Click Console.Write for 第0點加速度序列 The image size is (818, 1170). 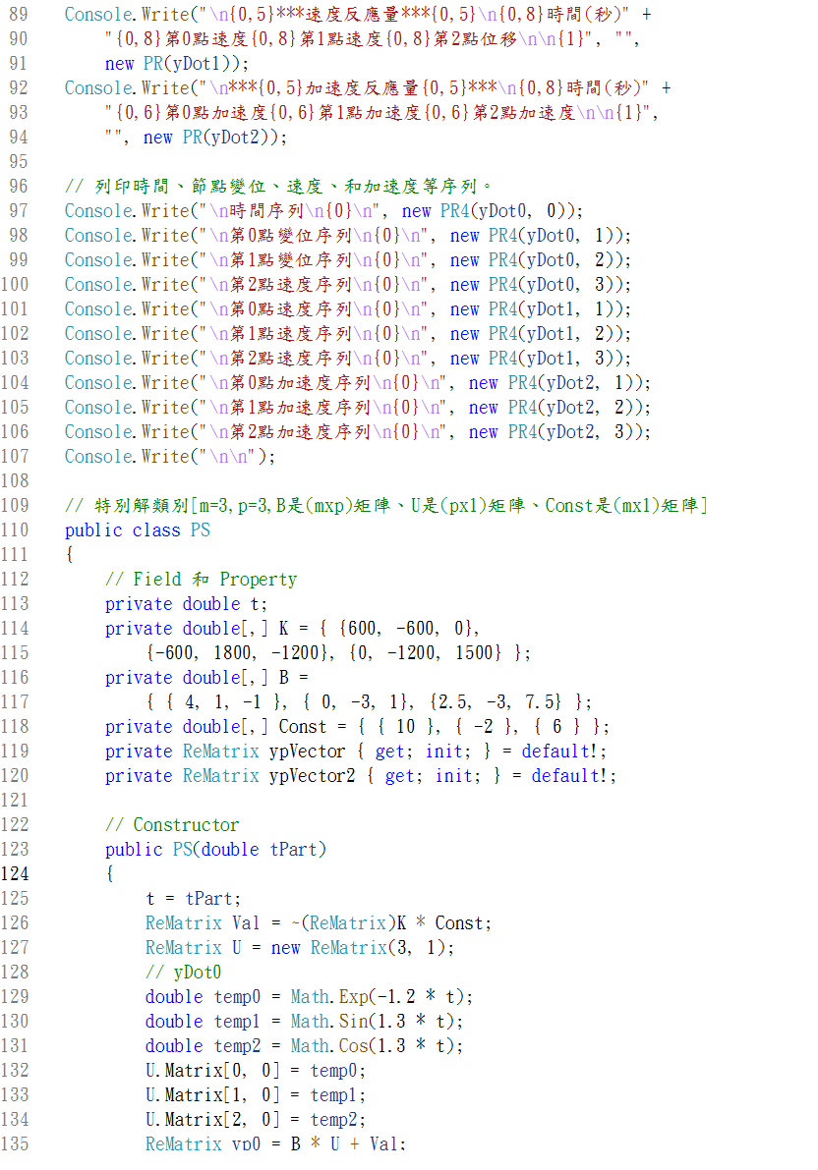(x=358, y=383)
